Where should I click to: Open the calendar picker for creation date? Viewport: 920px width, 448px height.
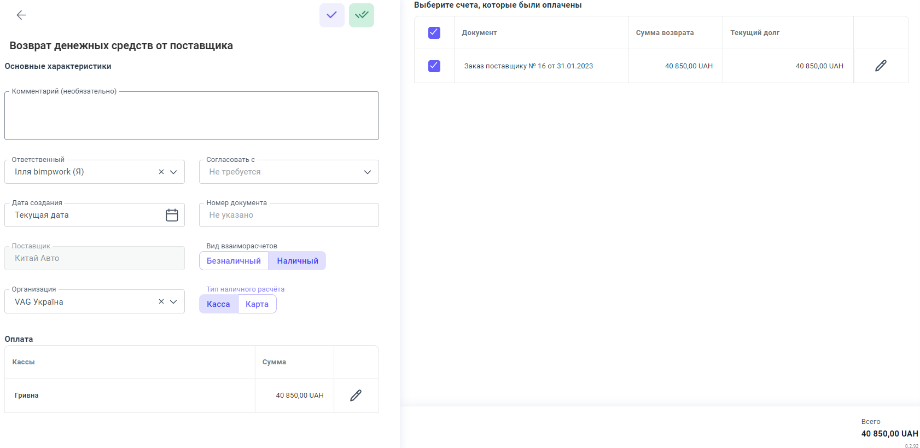click(172, 215)
